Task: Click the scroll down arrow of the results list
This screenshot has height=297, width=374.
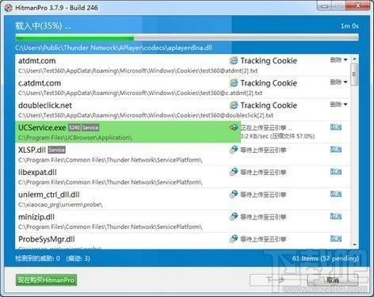Action: click(354, 245)
